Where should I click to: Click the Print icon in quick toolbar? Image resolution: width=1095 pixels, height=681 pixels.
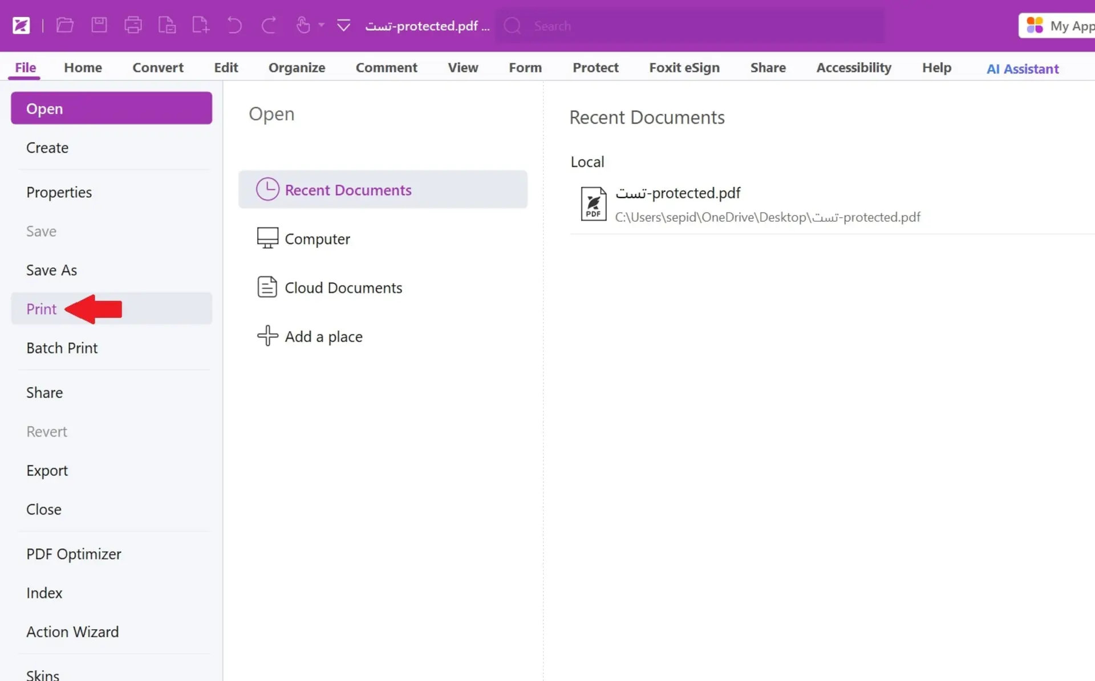(x=133, y=25)
